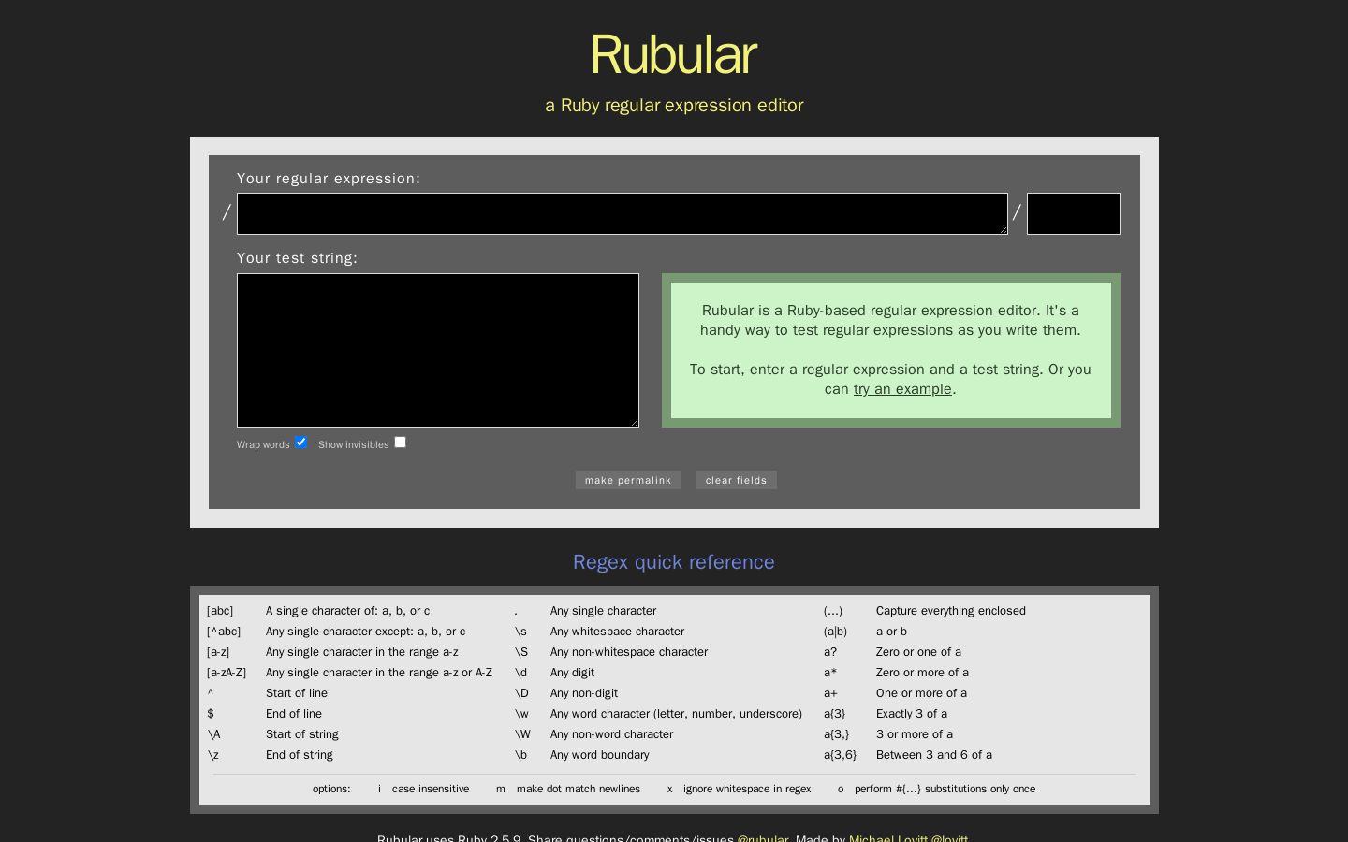Click "Zero or one of a" description
The width and height of the screenshot is (1348, 842).
pyautogui.click(x=918, y=652)
